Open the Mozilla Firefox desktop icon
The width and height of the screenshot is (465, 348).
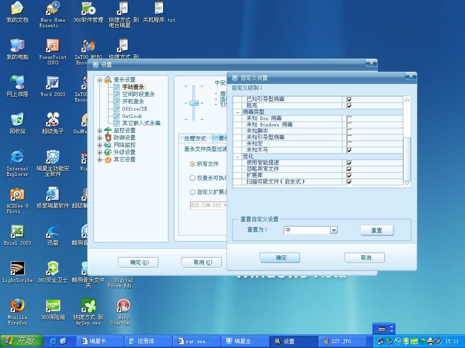(17, 306)
